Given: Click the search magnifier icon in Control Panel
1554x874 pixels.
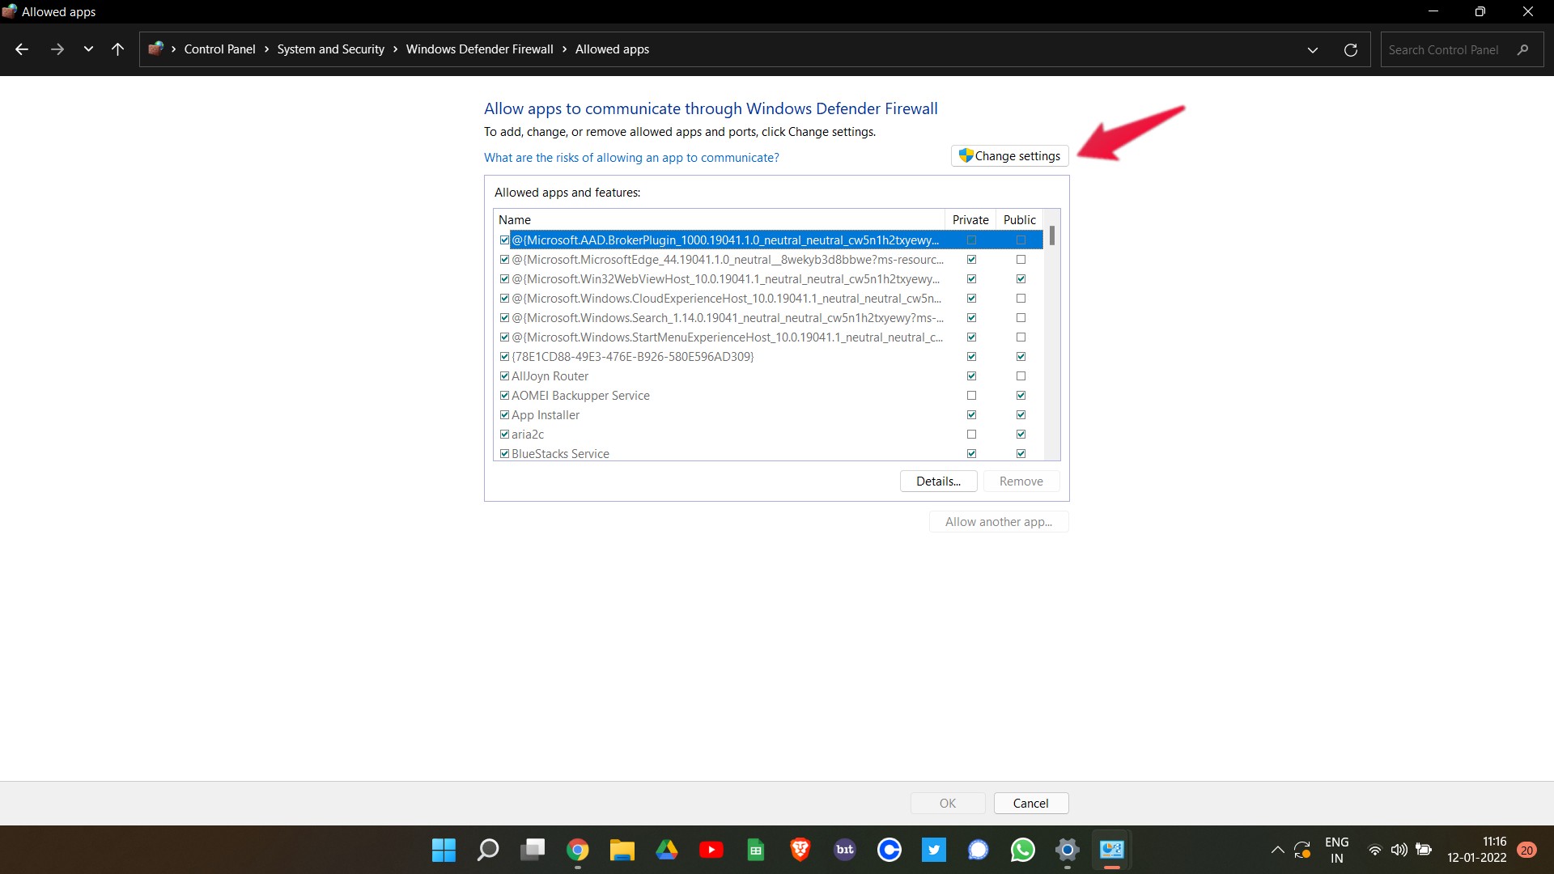Looking at the screenshot, I should [x=1522, y=50].
